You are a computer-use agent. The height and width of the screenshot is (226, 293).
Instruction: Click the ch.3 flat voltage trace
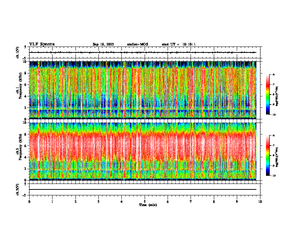point(143,189)
